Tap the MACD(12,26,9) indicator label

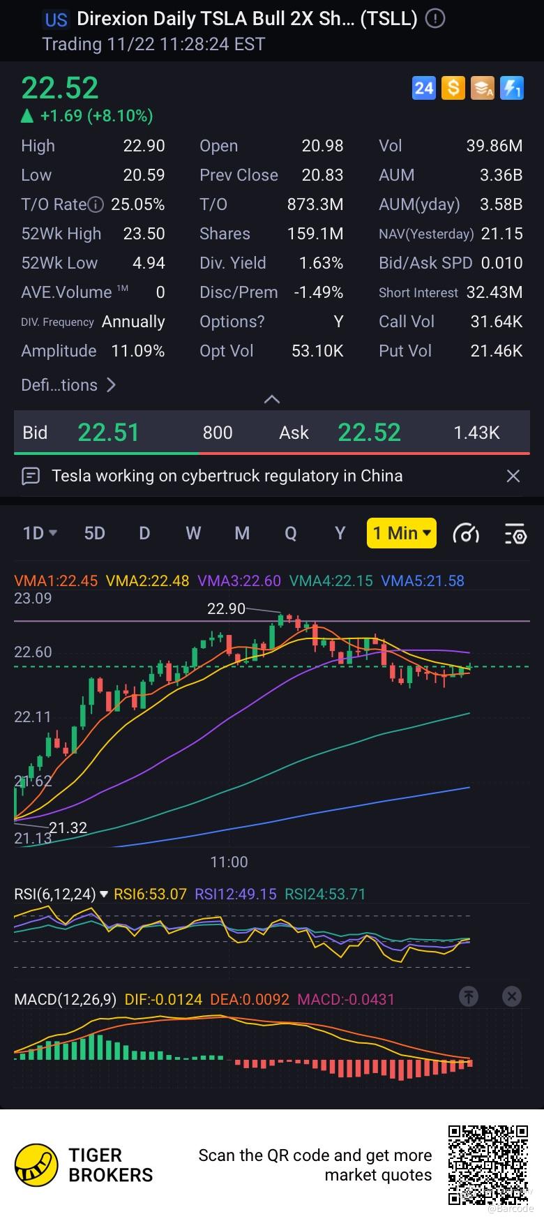(66, 999)
